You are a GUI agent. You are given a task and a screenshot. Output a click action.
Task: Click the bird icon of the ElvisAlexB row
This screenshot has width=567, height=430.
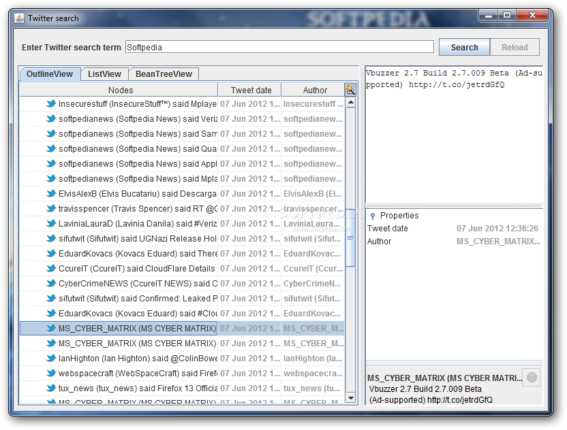click(x=51, y=193)
